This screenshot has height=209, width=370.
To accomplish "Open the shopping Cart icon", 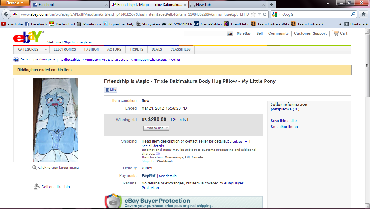I will point(335,33).
